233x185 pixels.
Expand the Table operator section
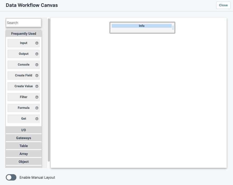click(24, 146)
